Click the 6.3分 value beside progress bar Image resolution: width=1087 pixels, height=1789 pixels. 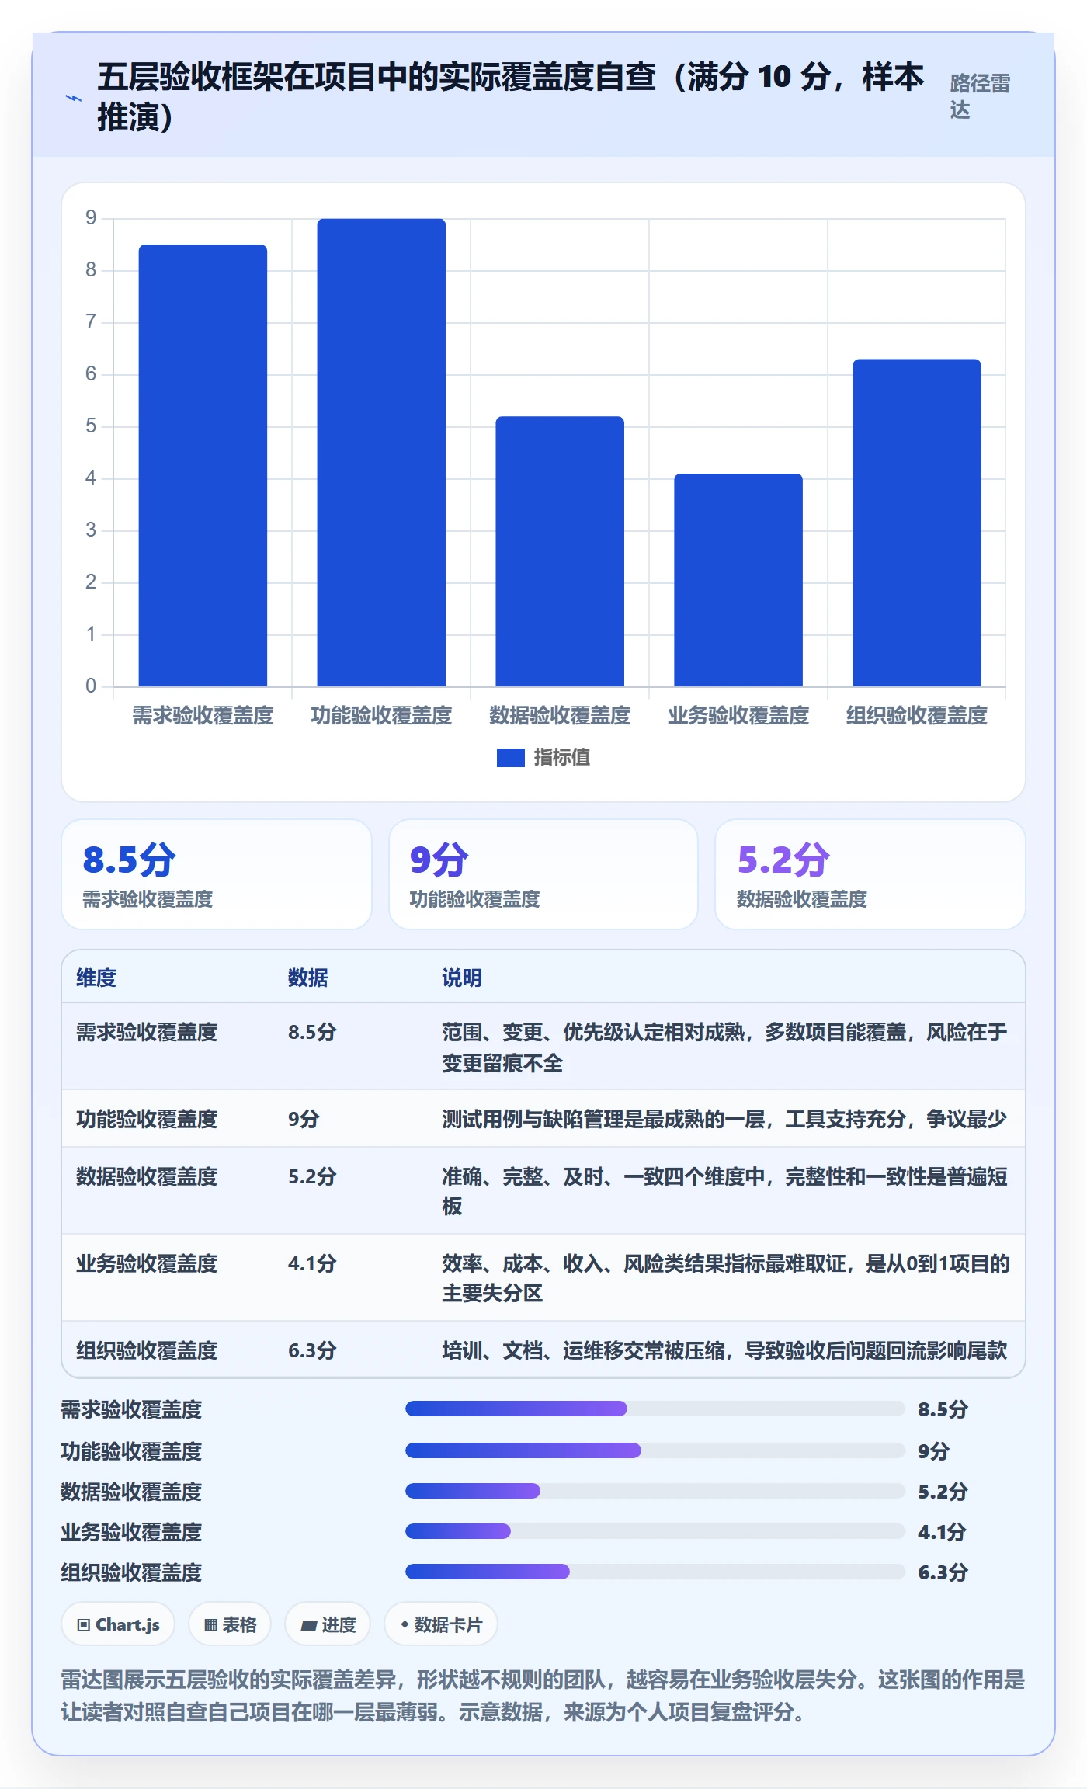coord(943,1572)
